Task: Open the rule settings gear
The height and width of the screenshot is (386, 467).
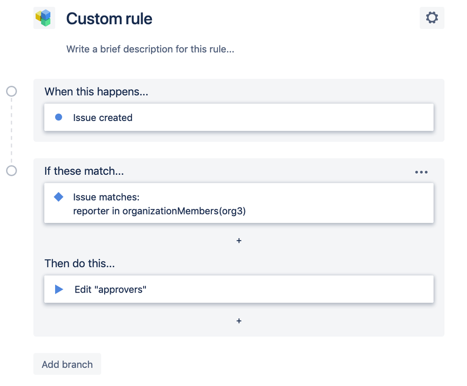Action: (431, 18)
